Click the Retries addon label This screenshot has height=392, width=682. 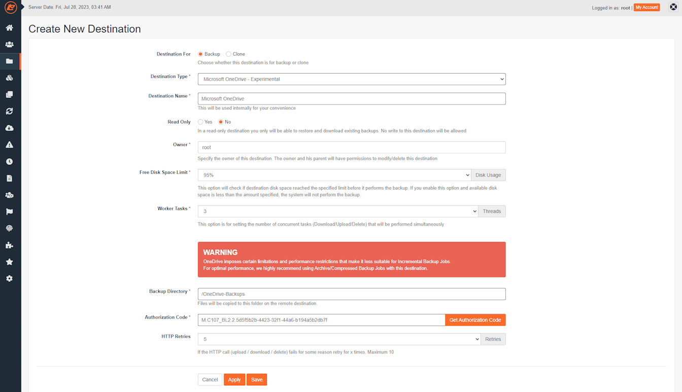tap(493, 339)
